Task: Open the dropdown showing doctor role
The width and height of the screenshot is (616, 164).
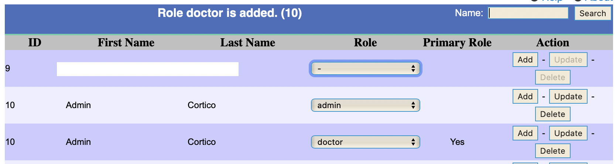Action: pos(365,142)
